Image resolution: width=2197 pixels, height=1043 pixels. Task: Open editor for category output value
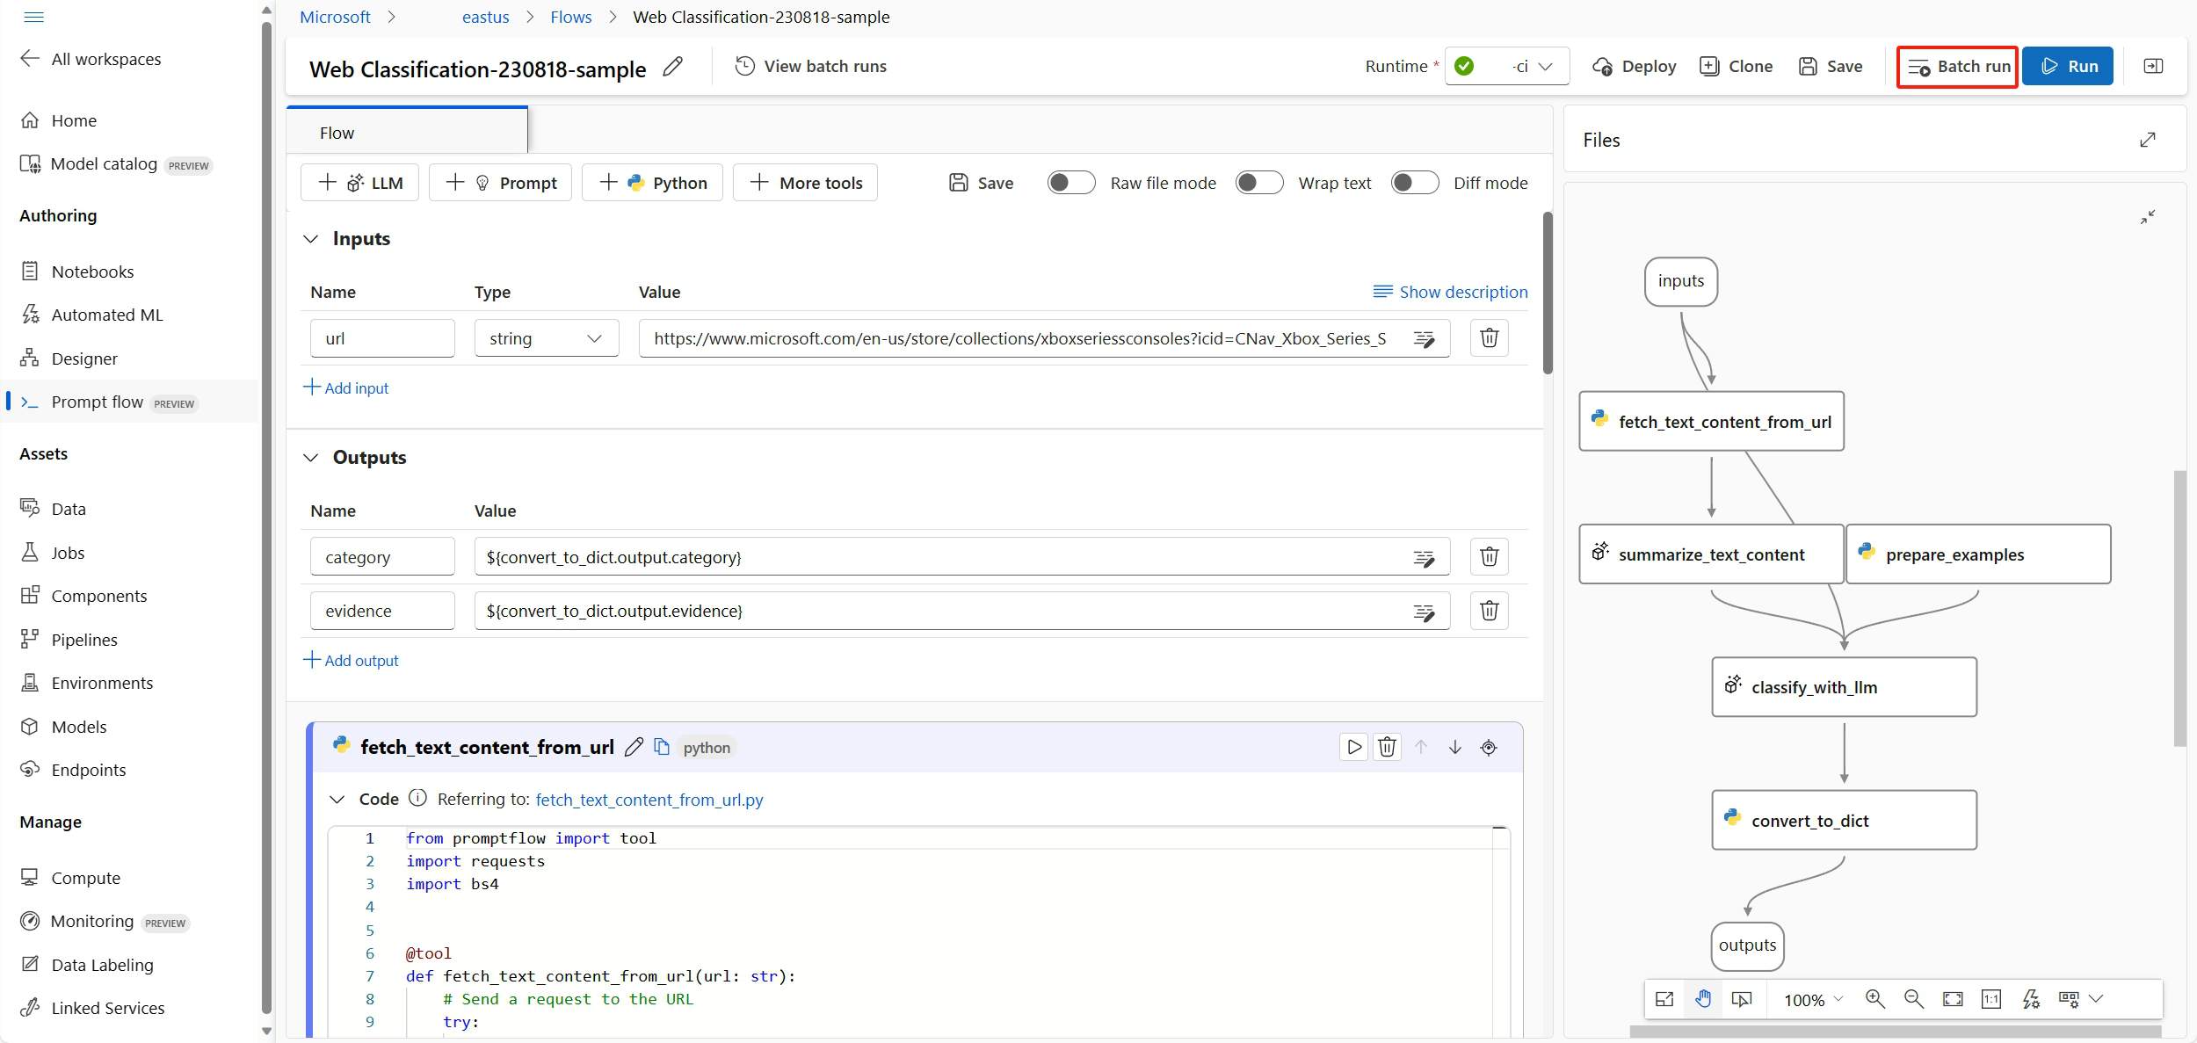click(1425, 558)
